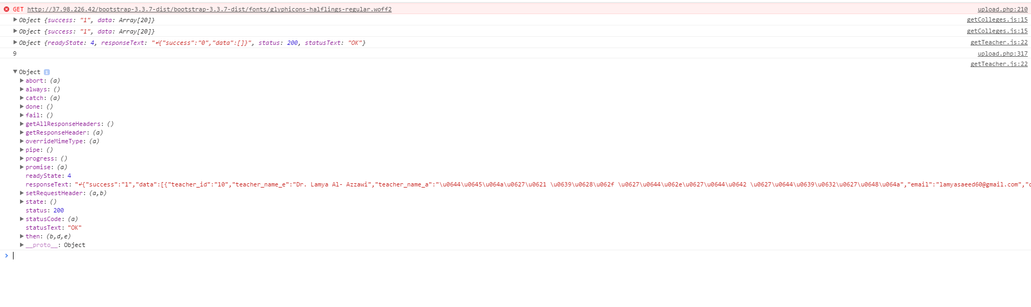Click the red error icon beside GET
Viewport: 1031px width, 307px height.
pos(6,9)
